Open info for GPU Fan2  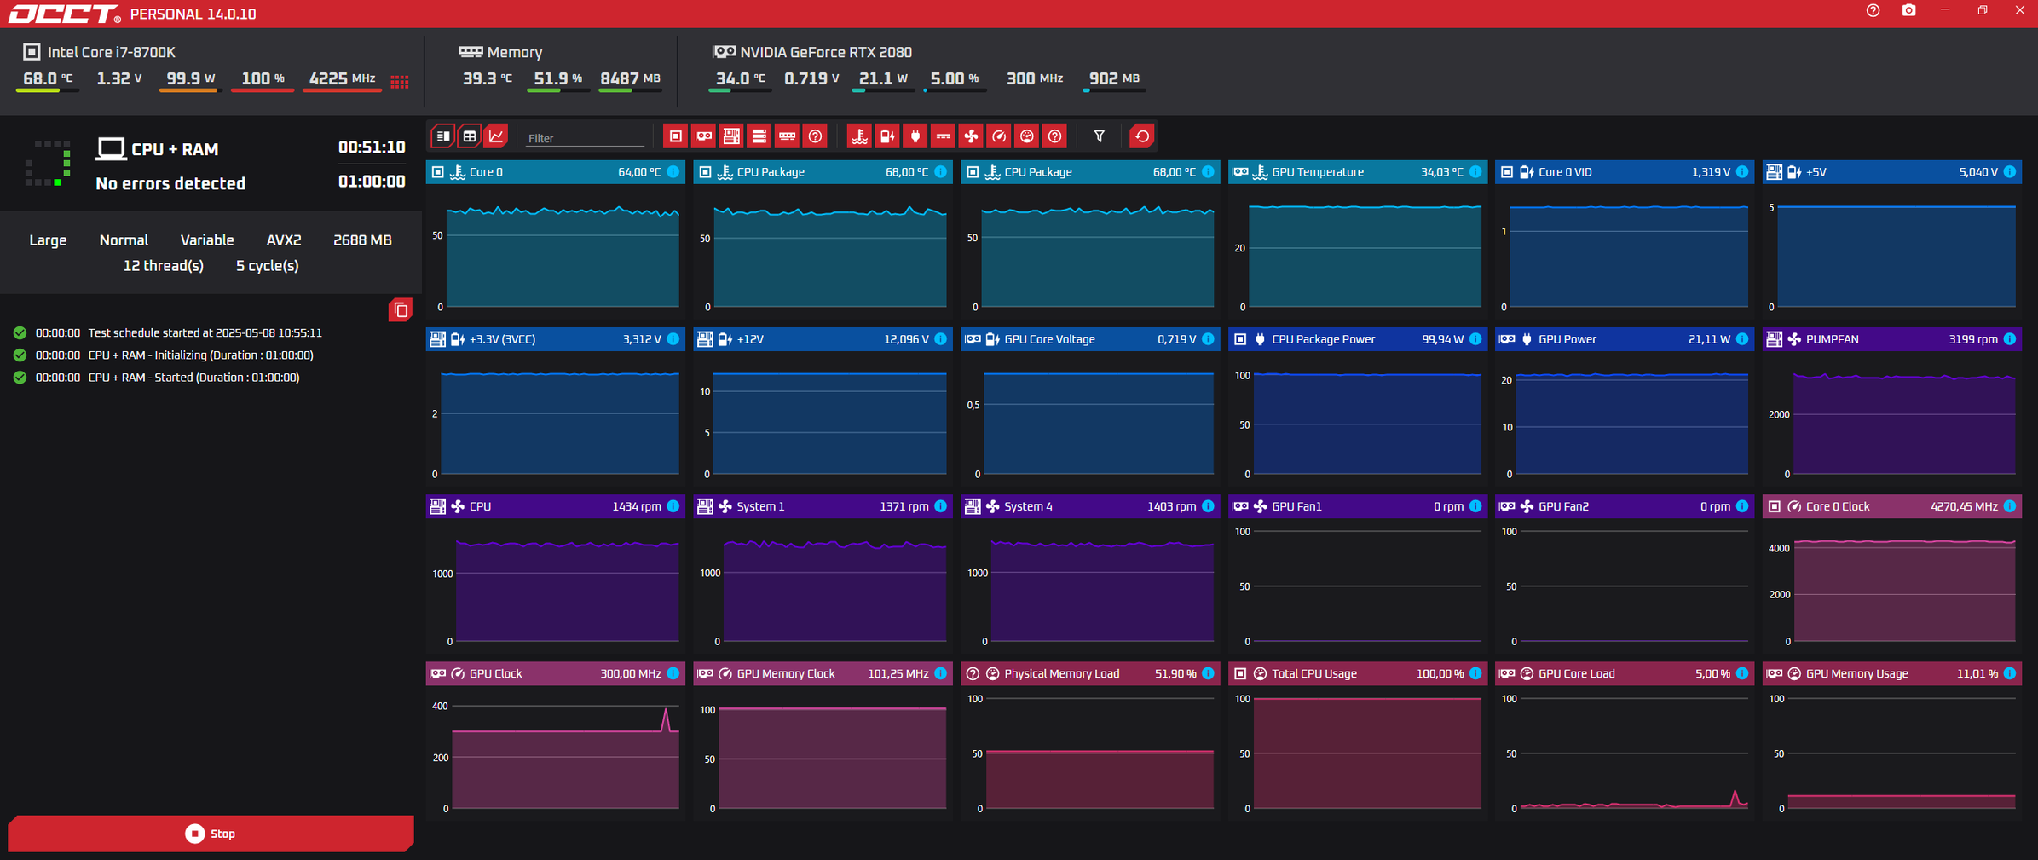pos(1742,506)
